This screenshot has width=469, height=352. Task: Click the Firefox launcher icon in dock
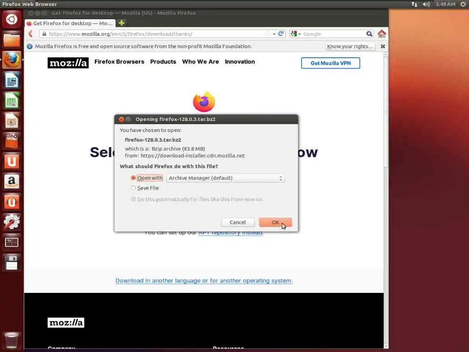(x=11, y=60)
